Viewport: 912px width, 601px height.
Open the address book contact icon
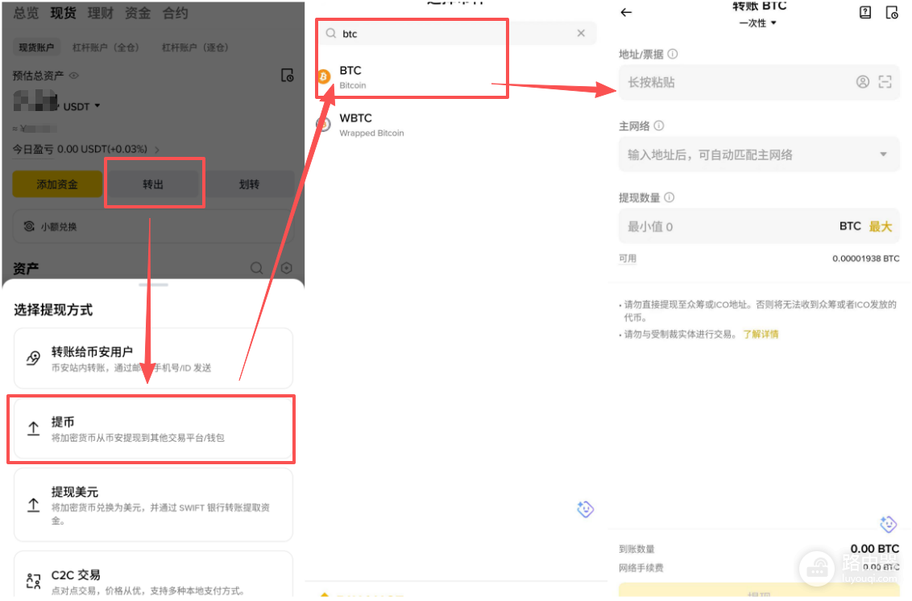(863, 82)
